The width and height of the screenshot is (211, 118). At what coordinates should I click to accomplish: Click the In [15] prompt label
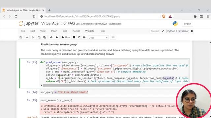(33, 100)
